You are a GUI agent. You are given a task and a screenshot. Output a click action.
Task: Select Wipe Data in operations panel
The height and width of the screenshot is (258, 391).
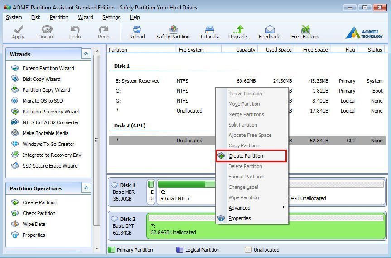(x=34, y=224)
